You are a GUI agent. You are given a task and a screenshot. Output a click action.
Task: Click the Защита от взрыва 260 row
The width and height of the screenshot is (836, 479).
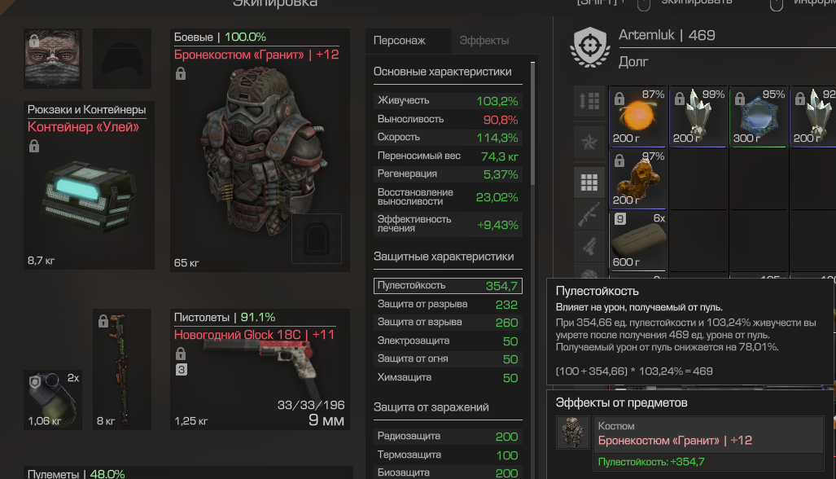coord(448,322)
